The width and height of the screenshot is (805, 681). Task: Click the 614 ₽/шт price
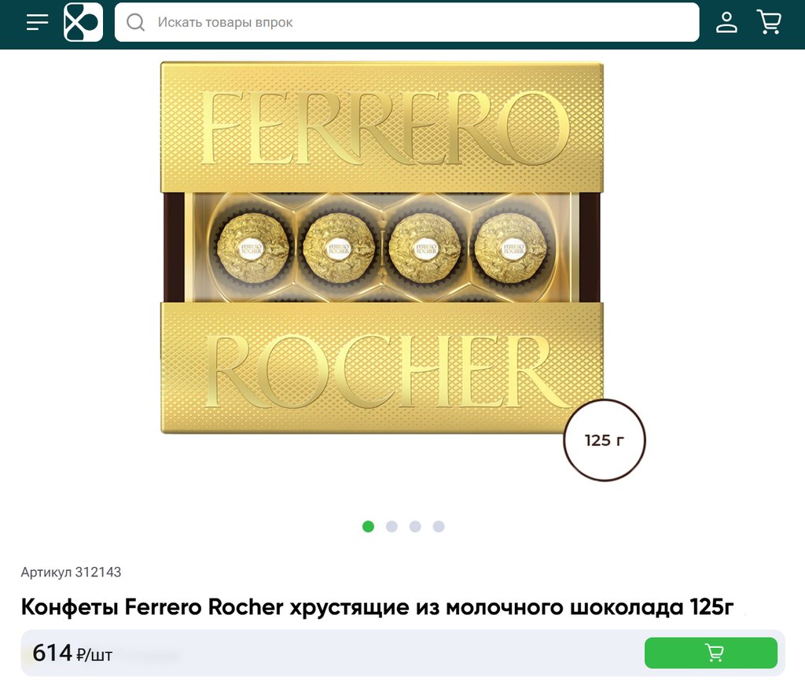pos(72,653)
